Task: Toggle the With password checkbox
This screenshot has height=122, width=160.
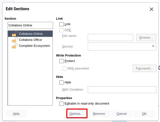Action: pos(64,68)
